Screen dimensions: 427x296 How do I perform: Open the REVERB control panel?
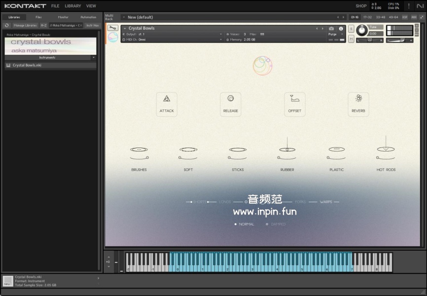[x=358, y=105]
